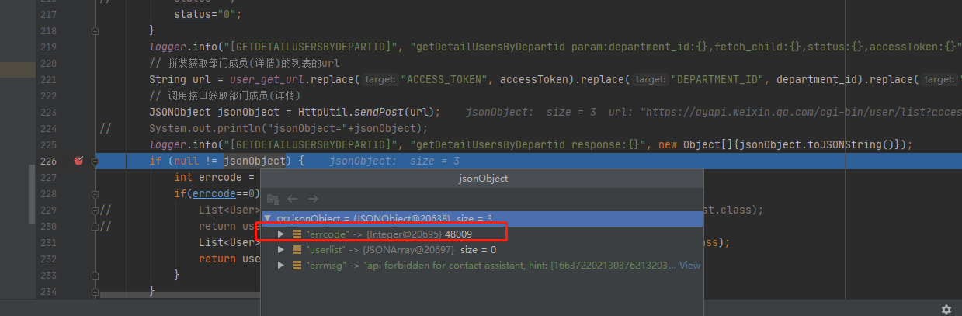Click the field icon next to "errmsg"
Viewport: 962px width, 316px height.
tap(297, 266)
